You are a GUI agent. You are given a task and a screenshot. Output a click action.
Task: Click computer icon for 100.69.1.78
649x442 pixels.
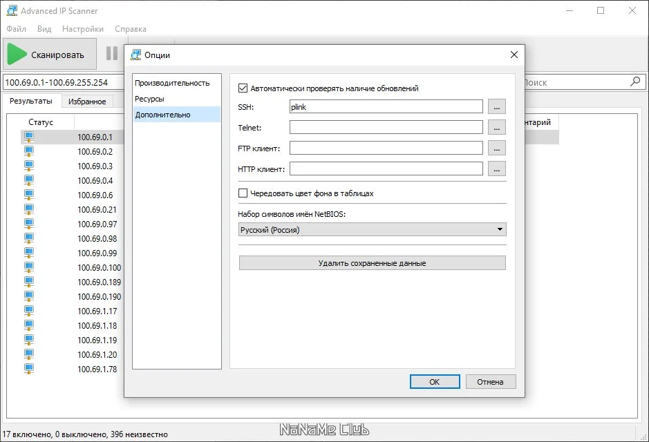29,368
